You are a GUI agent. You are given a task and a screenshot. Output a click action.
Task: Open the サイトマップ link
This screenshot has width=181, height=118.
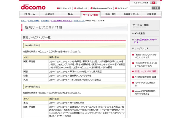121,8
